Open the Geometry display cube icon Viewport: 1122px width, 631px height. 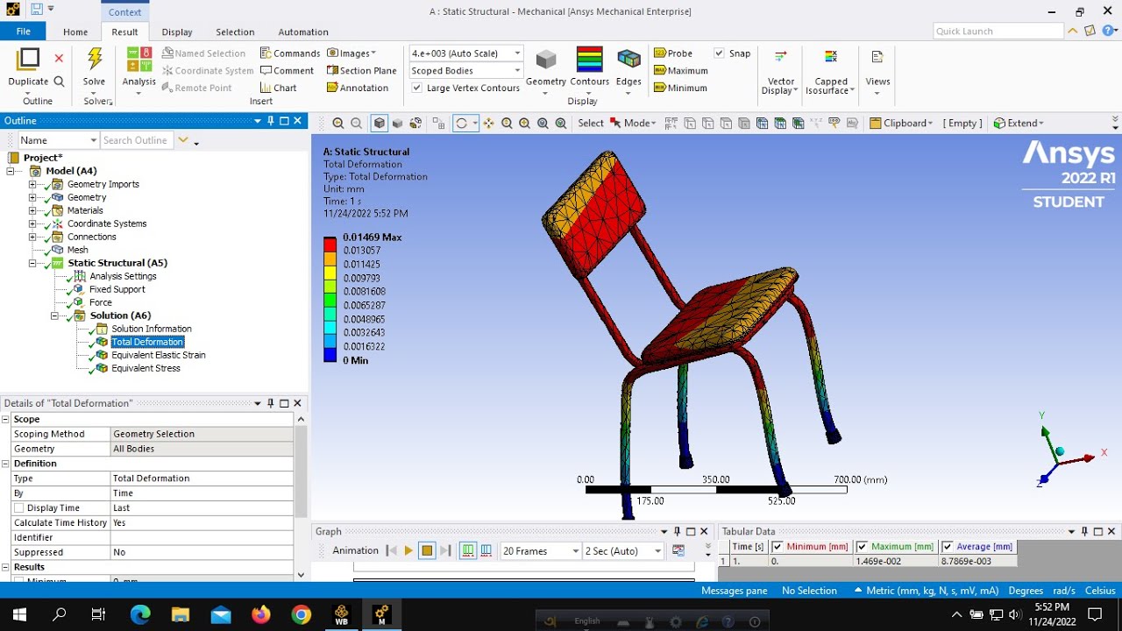546,60
